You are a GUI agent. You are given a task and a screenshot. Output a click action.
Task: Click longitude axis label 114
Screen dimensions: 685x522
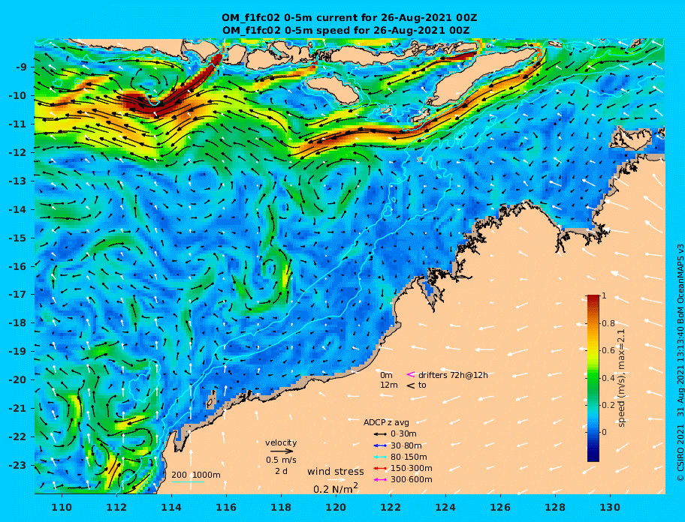tap(171, 507)
